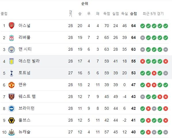Select the 순위 tab heading

click(x=85, y=4)
